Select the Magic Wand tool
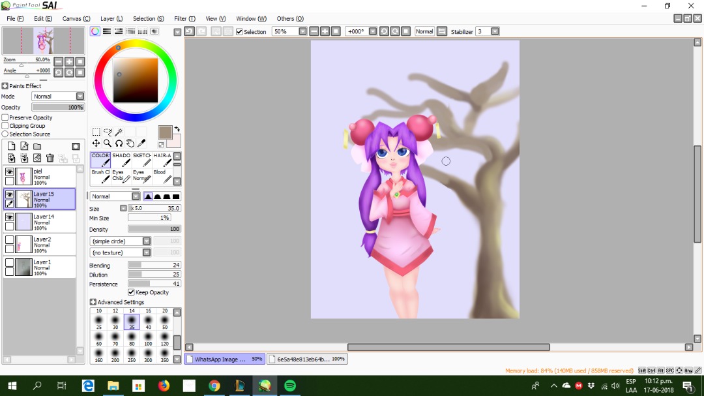Image resolution: width=704 pixels, height=396 pixels. pos(119,132)
